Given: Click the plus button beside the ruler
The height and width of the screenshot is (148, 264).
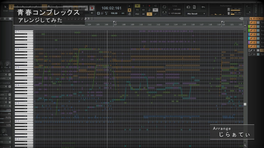Looking at the screenshot, I should [245, 25].
